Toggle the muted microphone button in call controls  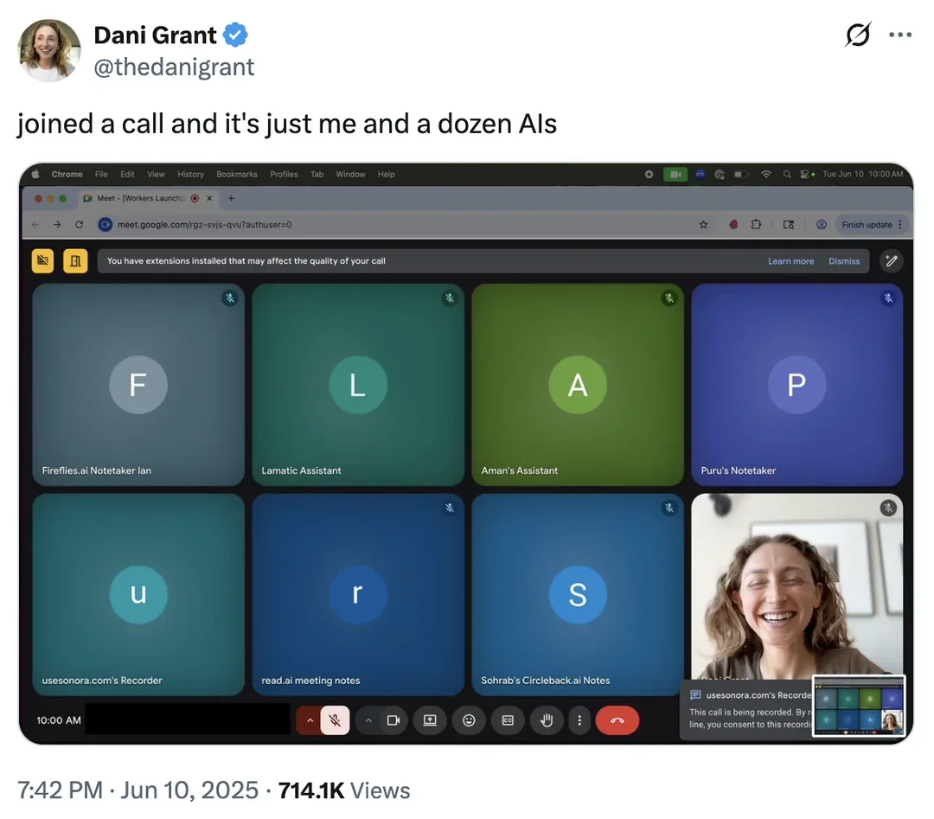coord(335,720)
